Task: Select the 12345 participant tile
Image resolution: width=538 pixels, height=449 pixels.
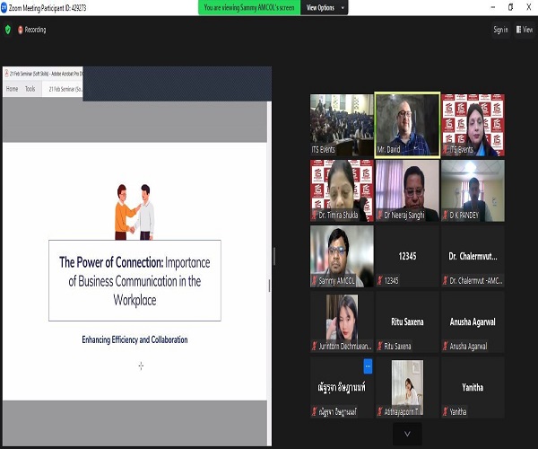Action: (407, 256)
